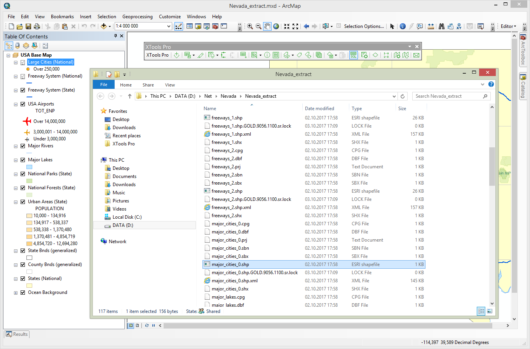Click the Fixed Zoom In icon
Screen dimensions: 530x349
pyautogui.click(x=287, y=26)
